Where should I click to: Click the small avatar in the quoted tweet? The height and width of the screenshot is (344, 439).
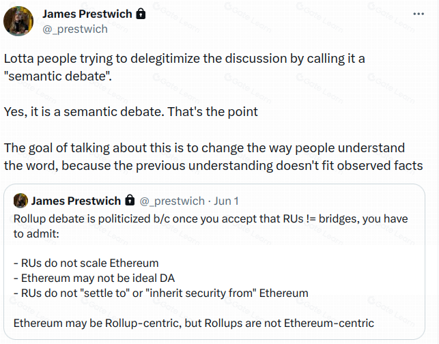point(20,201)
